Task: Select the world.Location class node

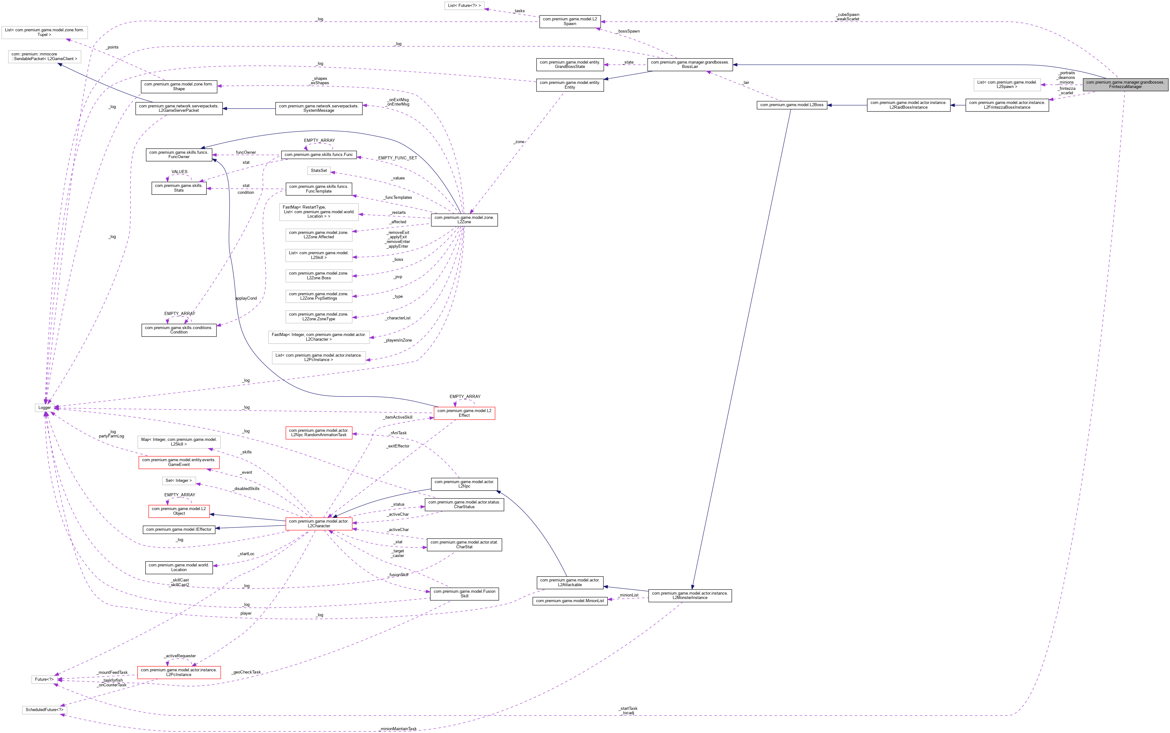Action: point(179,567)
